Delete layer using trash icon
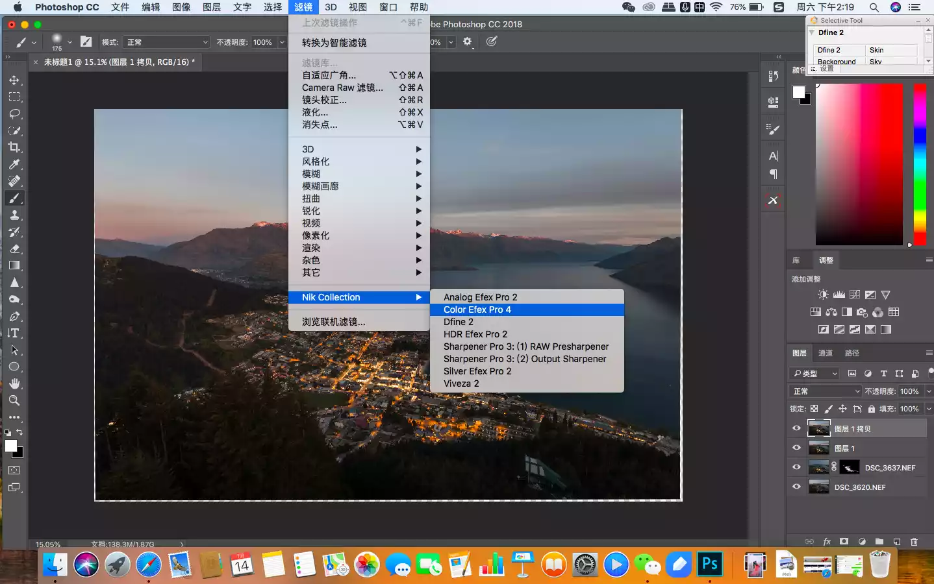The height and width of the screenshot is (584, 934). tap(914, 541)
